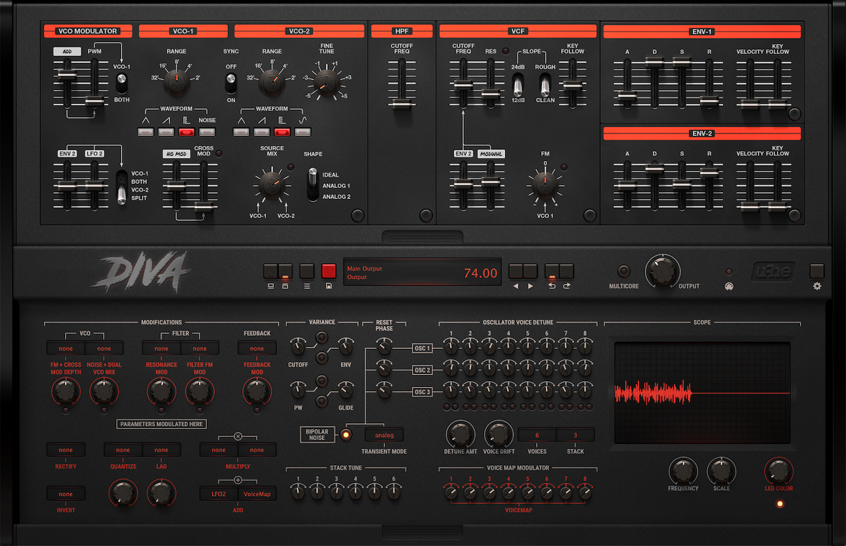Select VCO-2 sine waveform button

(x=303, y=132)
